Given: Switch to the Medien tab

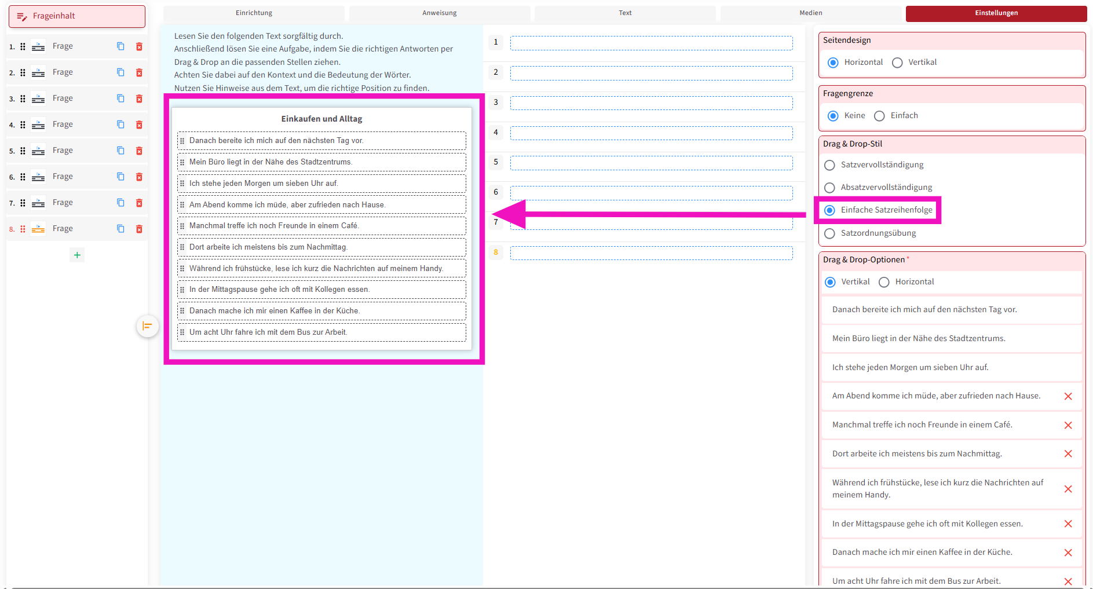Looking at the screenshot, I should [810, 13].
